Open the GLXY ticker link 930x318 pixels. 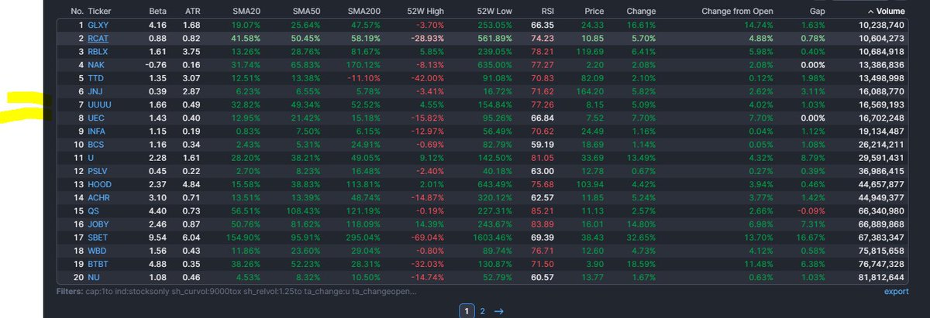[98, 26]
